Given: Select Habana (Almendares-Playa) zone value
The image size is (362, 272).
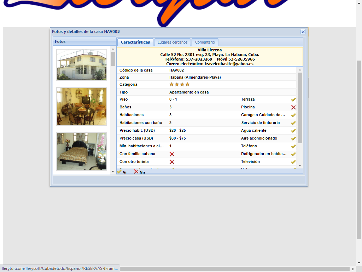Looking at the screenshot, I should 195,77.
